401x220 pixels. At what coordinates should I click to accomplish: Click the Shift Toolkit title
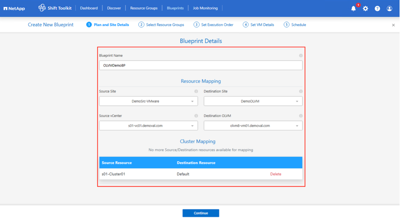(60, 8)
